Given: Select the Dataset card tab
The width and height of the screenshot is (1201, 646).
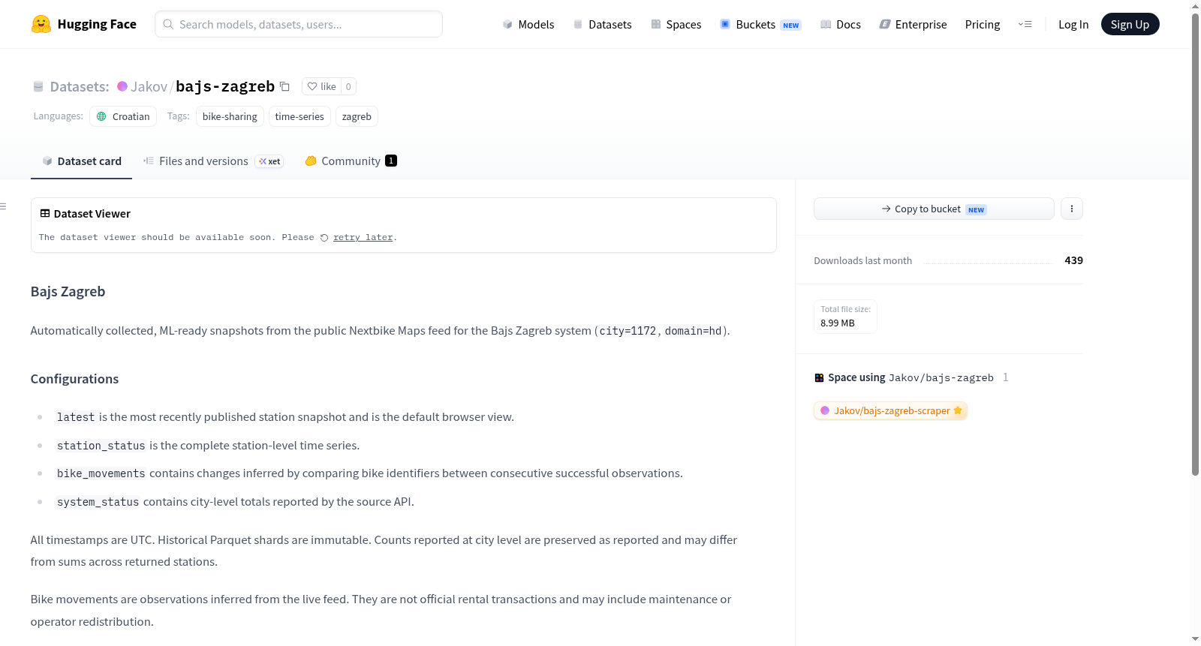Looking at the screenshot, I should [81, 161].
